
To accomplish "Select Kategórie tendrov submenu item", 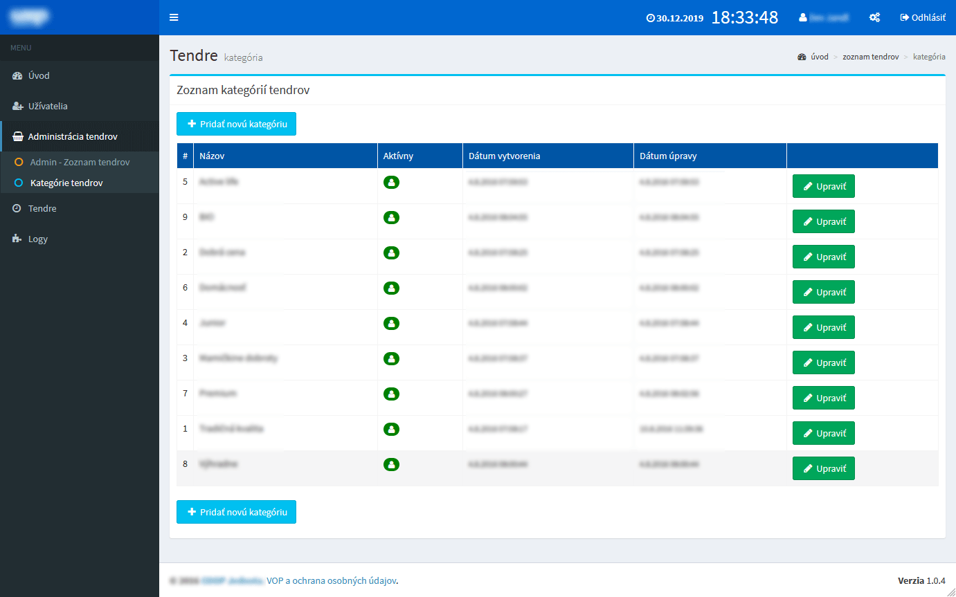I will coord(80,183).
